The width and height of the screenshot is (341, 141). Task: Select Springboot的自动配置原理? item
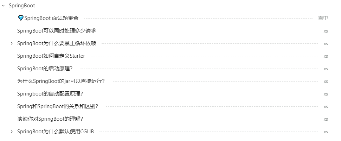click(x=50, y=94)
